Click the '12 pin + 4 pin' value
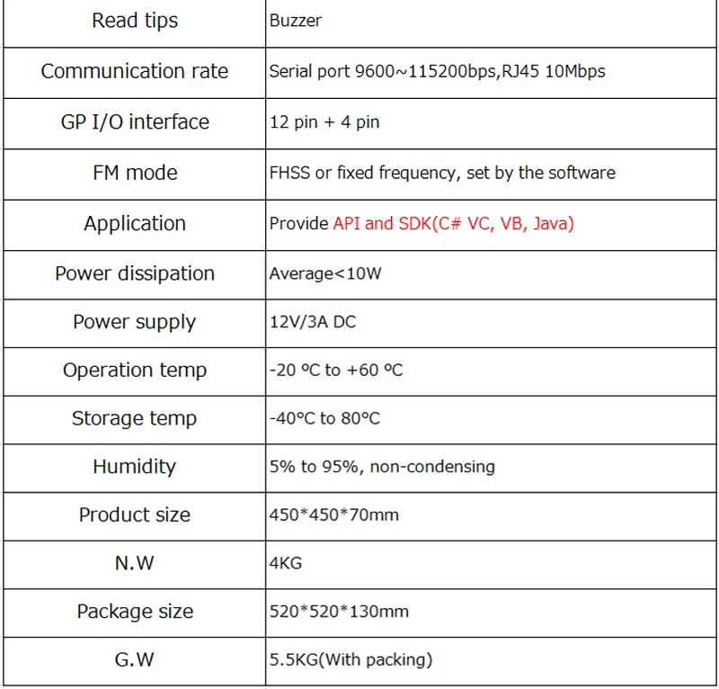Image resolution: width=719 pixels, height=689 pixels. (x=324, y=122)
